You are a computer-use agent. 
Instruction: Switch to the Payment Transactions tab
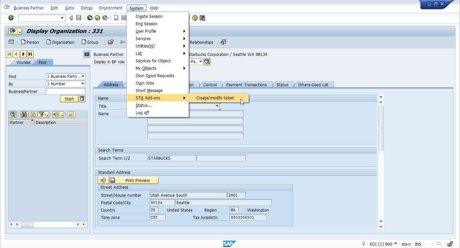(x=247, y=85)
